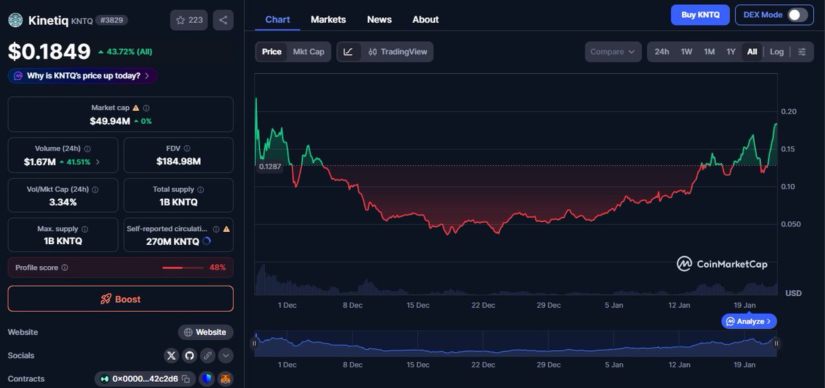This screenshot has width=825, height=388.
Task: Set chart range to 1M
Action: click(709, 52)
